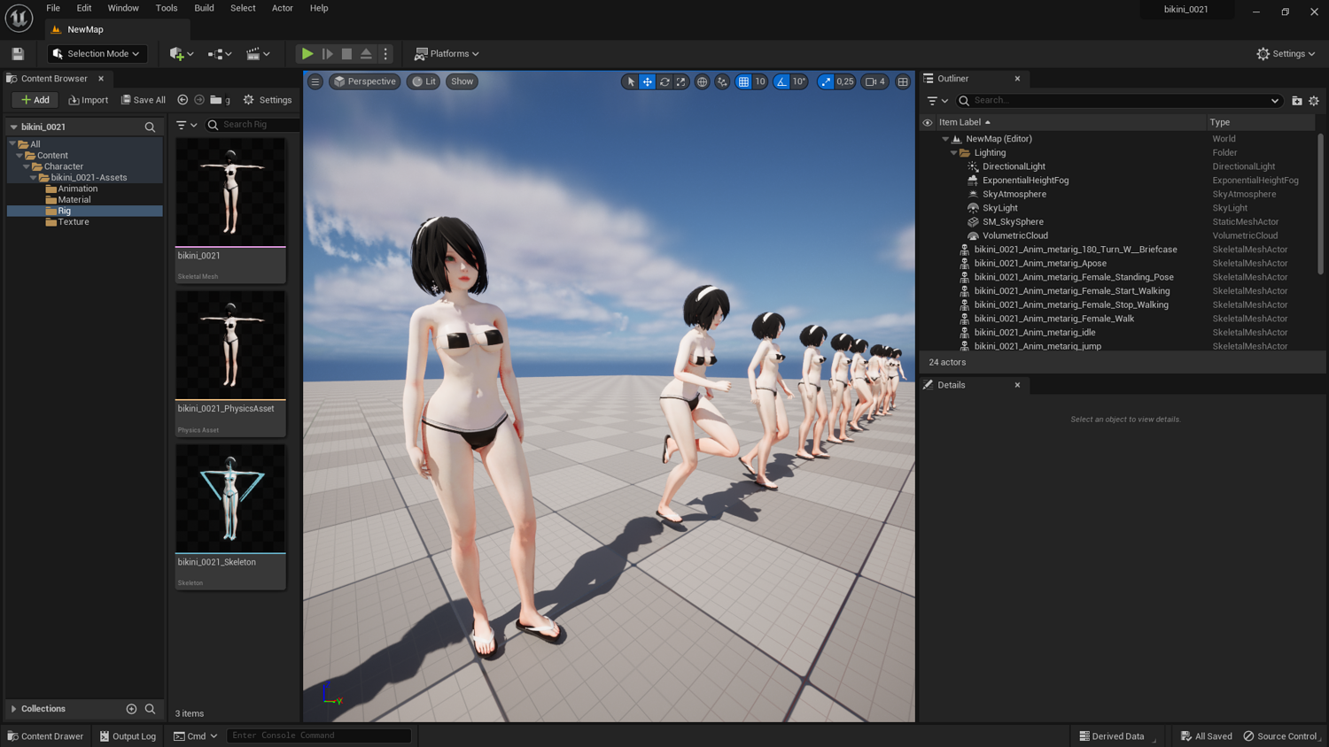Toggle surface snapping in viewport
Image resolution: width=1329 pixels, height=747 pixels.
[x=722, y=81]
